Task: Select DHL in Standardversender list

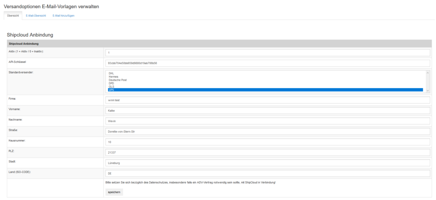Action: click(265, 73)
